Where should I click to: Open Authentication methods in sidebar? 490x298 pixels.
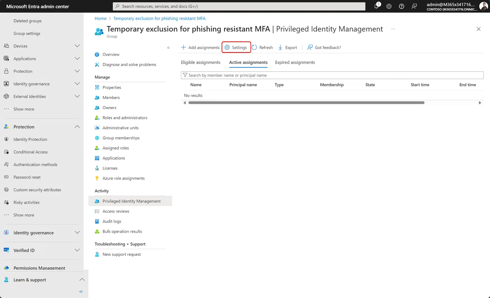pyautogui.click(x=35, y=165)
